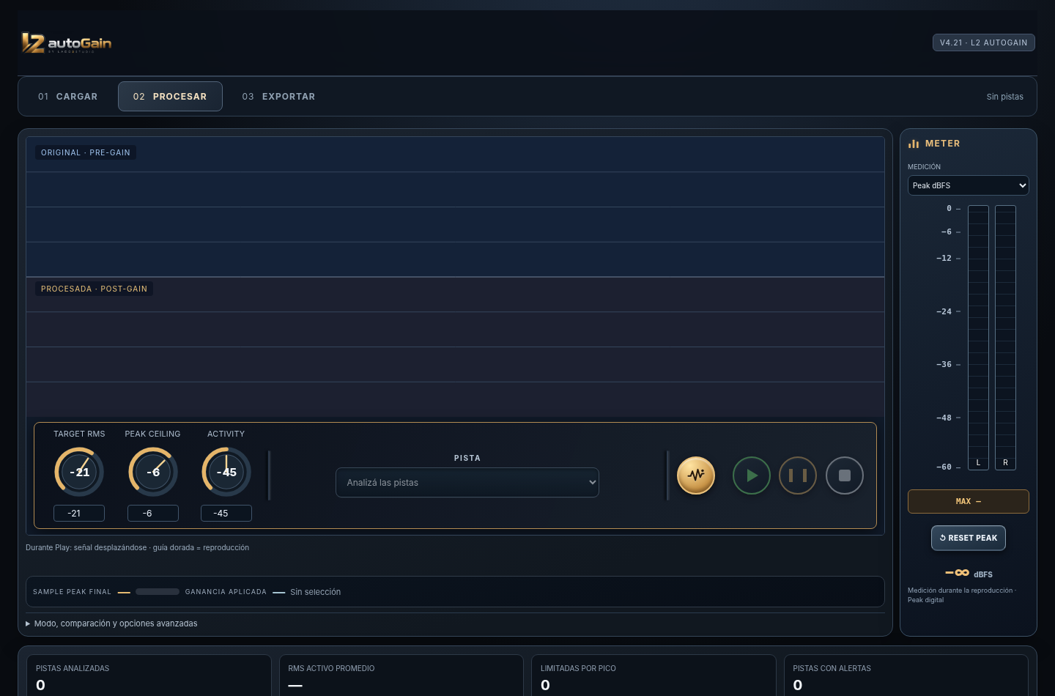
Task: Click the Pistas analizadas stat card
Action: [149, 675]
